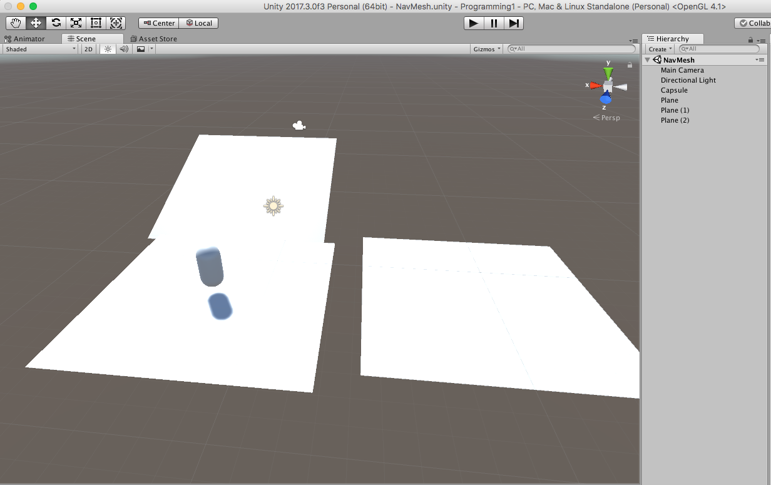771x485 pixels.
Task: Open the Scene panel options menu
Action: tap(633, 41)
